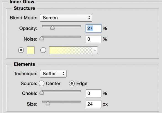This screenshot has width=162, height=113.
Task: Click the Blend Mode stepper arrows
Action: click(89, 18)
